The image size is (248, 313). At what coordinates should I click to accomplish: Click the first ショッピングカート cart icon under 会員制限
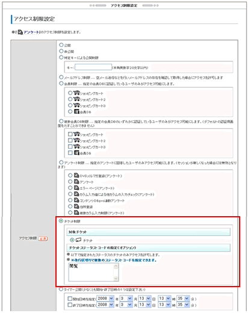pos(76,93)
